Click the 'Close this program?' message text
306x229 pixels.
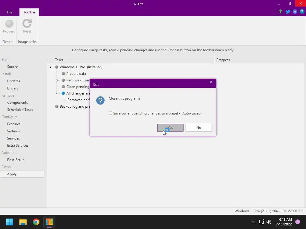(x=125, y=98)
